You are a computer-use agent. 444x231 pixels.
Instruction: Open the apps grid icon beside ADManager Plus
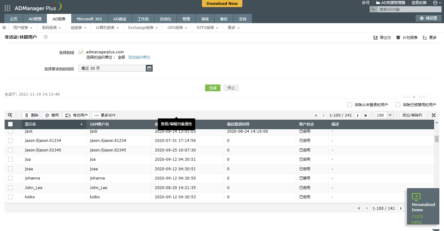(7, 8)
